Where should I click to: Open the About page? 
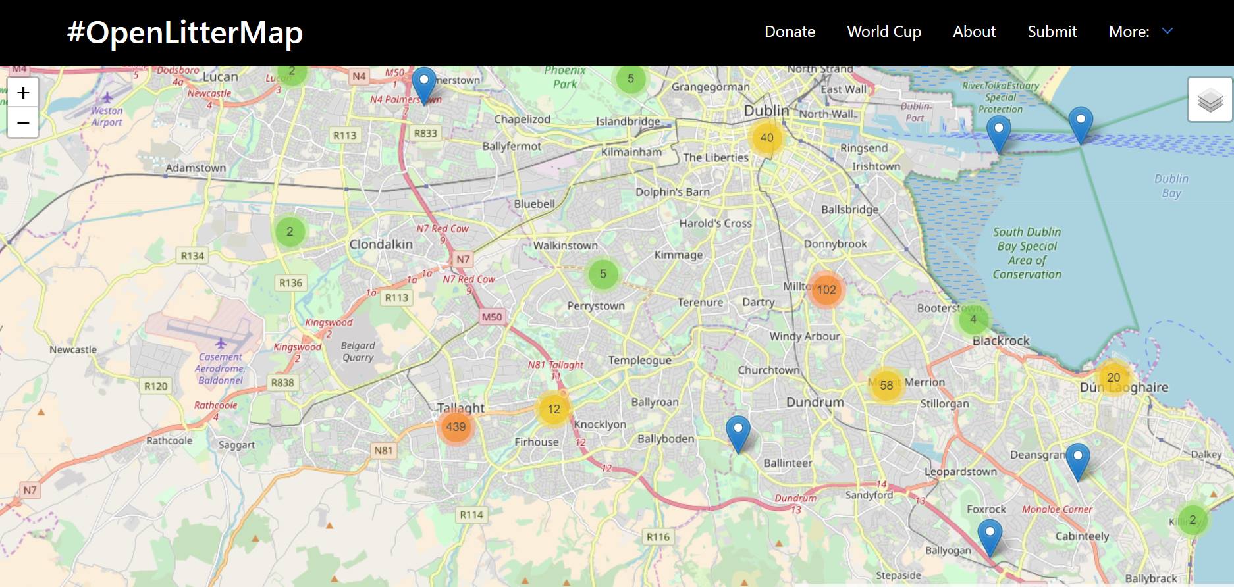(975, 32)
